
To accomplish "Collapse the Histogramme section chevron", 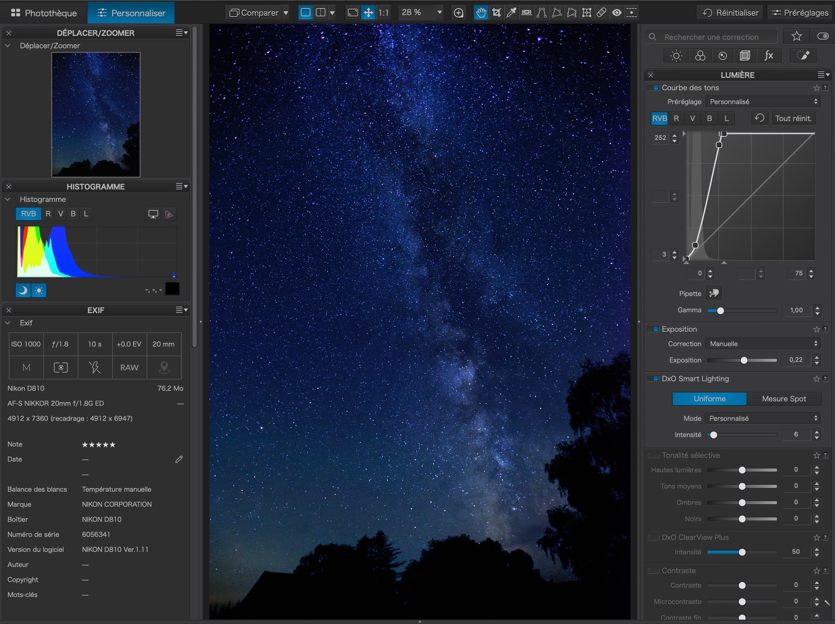I will 8,199.
